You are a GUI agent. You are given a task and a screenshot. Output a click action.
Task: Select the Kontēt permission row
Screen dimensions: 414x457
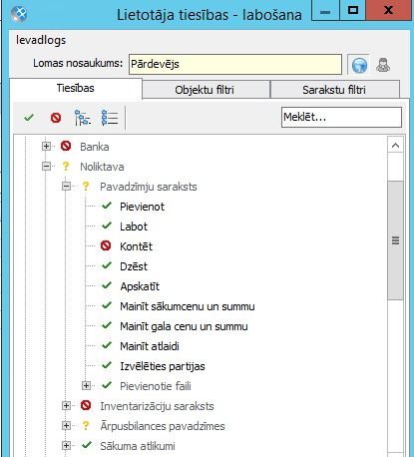tap(136, 246)
